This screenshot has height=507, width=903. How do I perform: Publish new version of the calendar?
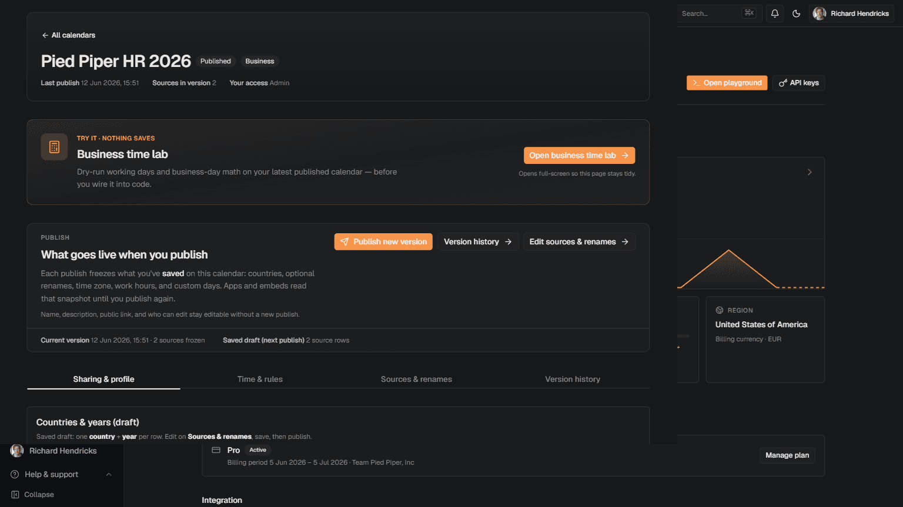click(x=383, y=241)
